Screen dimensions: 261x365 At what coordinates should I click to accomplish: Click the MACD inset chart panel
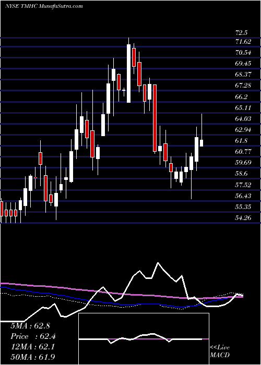[144, 339]
